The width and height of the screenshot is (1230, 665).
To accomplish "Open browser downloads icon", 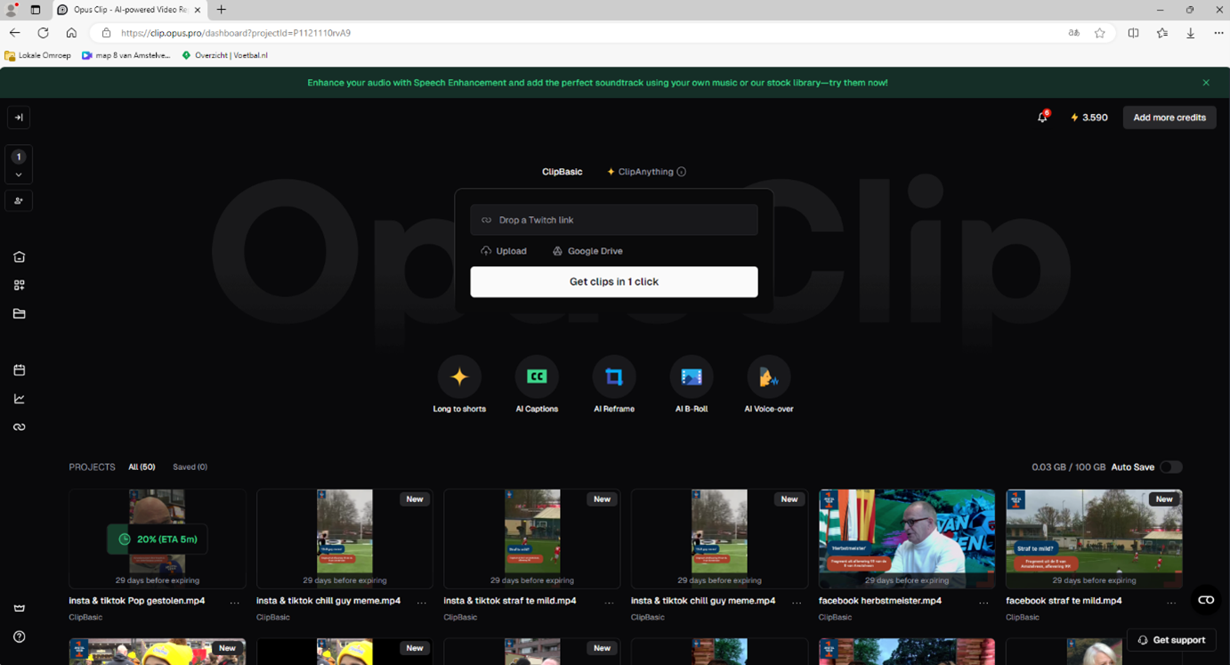I will (x=1190, y=33).
